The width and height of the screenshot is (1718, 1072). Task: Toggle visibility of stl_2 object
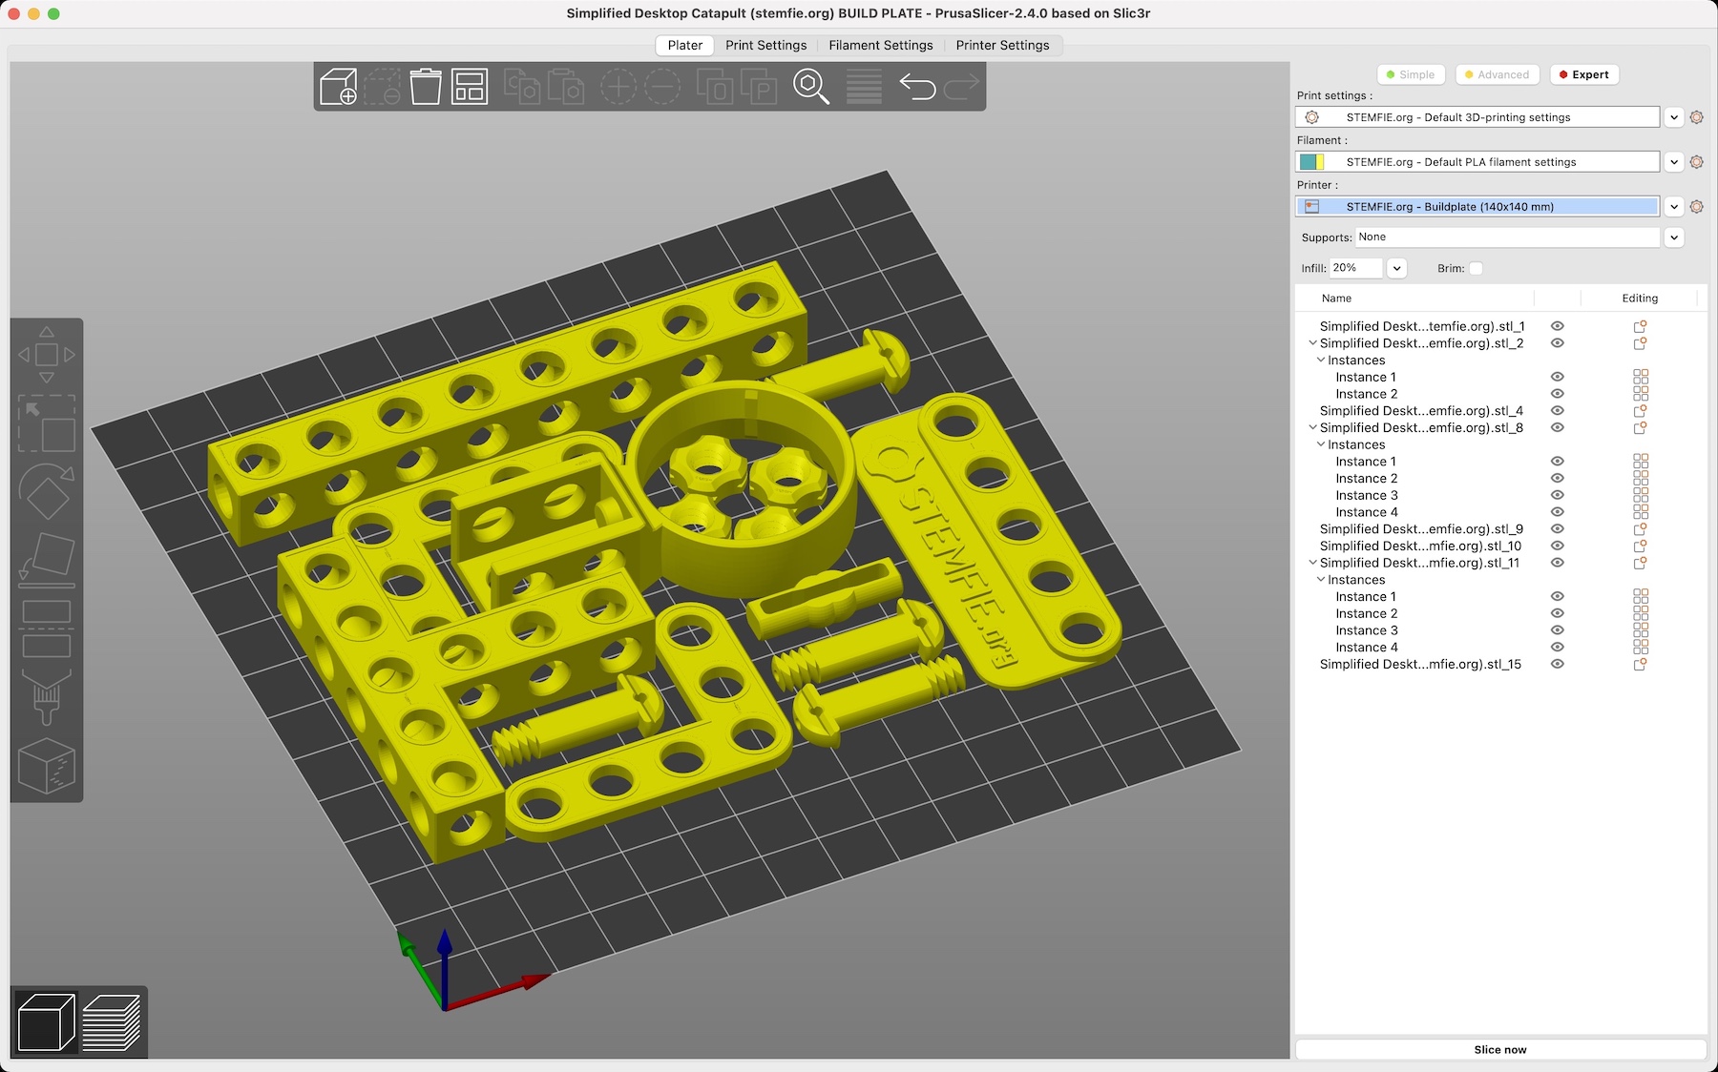coord(1558,343)
